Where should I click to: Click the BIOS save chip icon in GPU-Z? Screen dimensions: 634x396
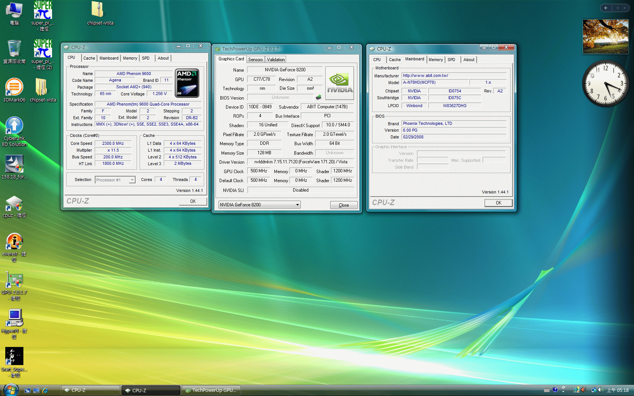pos(319,97)
